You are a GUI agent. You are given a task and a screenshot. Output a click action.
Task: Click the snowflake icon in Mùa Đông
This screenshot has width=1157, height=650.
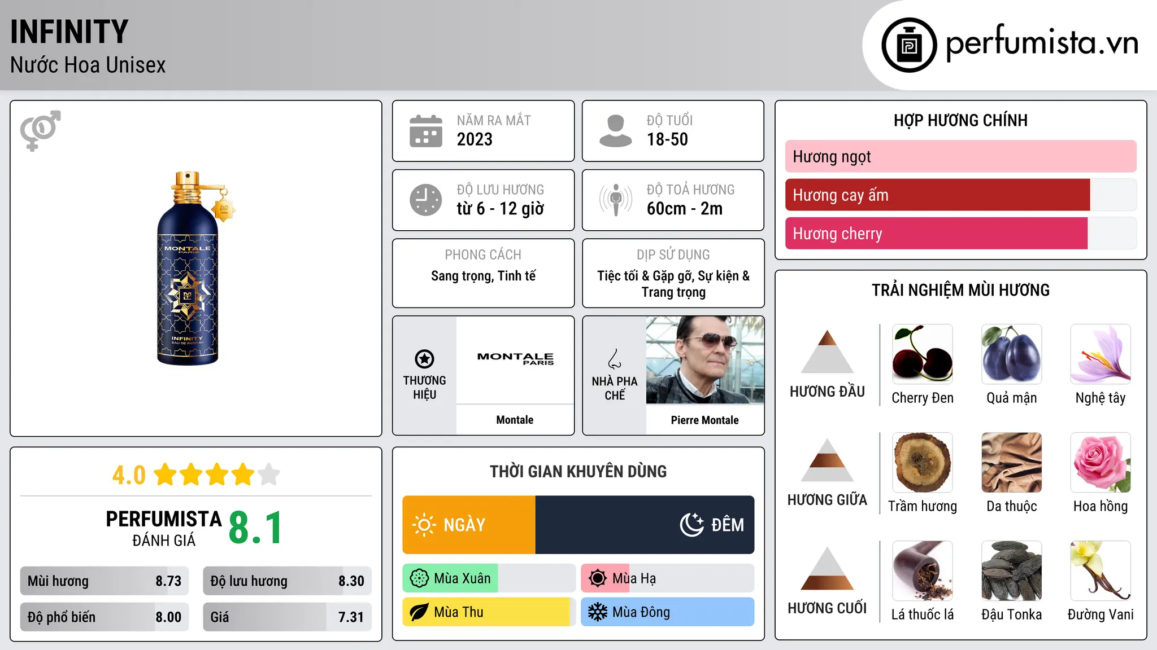coord(598,612)
